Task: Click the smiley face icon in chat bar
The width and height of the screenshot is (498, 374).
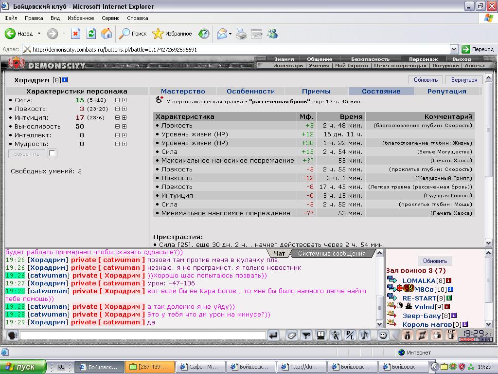Action: click(x=383, y=335)
